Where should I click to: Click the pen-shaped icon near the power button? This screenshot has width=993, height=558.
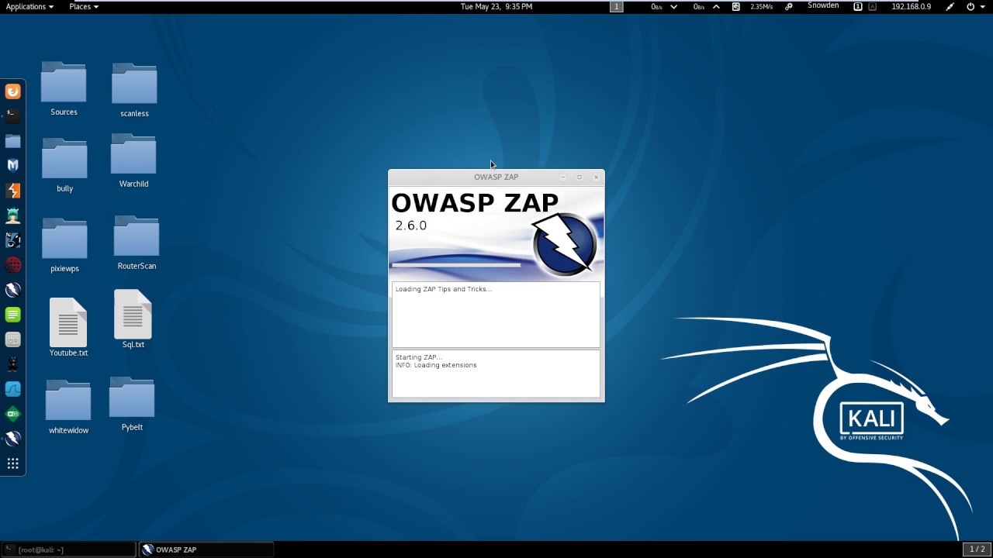click(950, 6)
